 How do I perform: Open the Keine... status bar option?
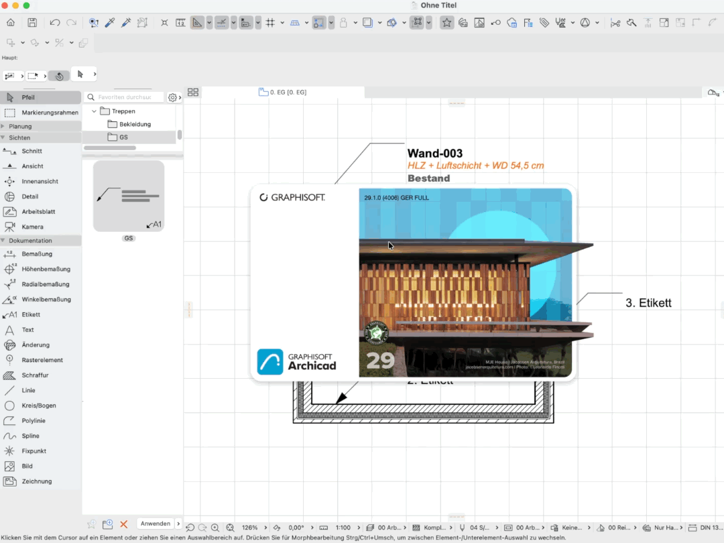(x=570, y=528)
